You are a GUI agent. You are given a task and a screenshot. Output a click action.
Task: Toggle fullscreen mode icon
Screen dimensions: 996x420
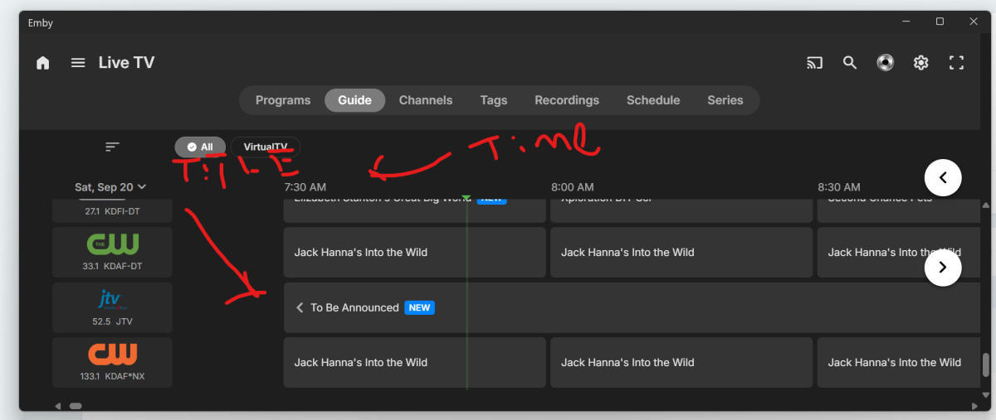pos(956,63)
